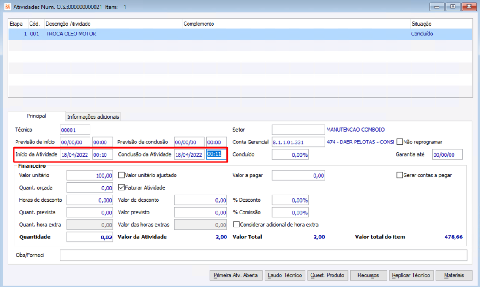Focus the Quant. prevista field
Image resolution: width=480 pixels, height=287 pixels.
click(x=90, y=212)
